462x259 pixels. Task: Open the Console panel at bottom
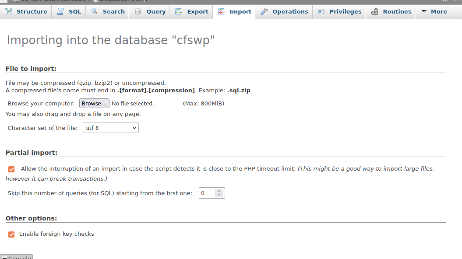(17, 257)
